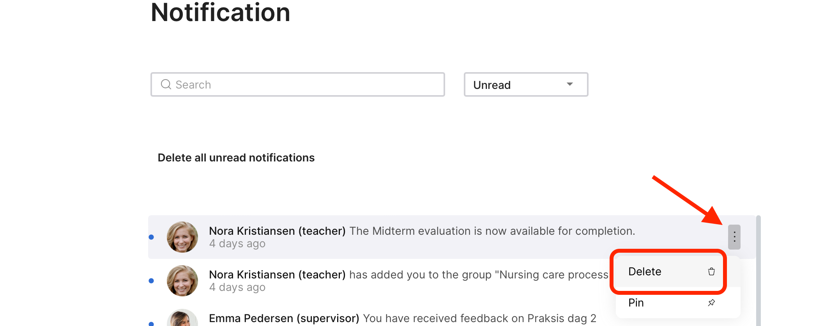
Task: Open the three-dot options on the Midterm evaluation notification
Action: [734, 237]
